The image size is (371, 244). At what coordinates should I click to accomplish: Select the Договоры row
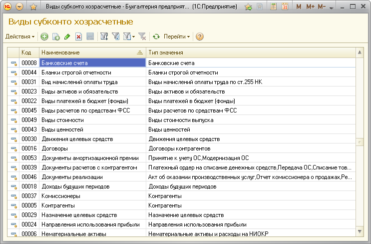coord(181,148)
